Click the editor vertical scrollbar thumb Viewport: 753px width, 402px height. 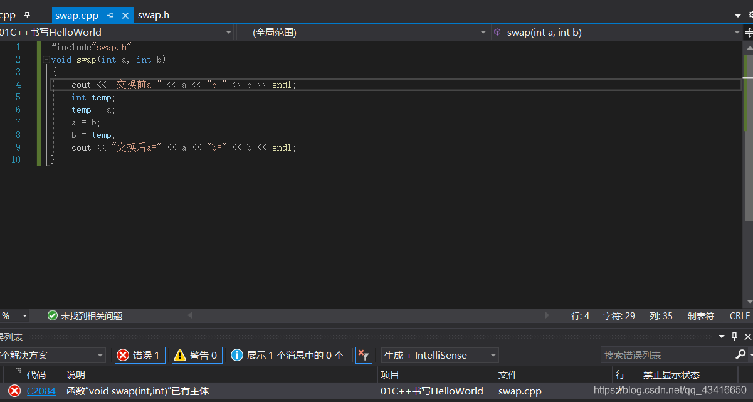pos(748,138)
